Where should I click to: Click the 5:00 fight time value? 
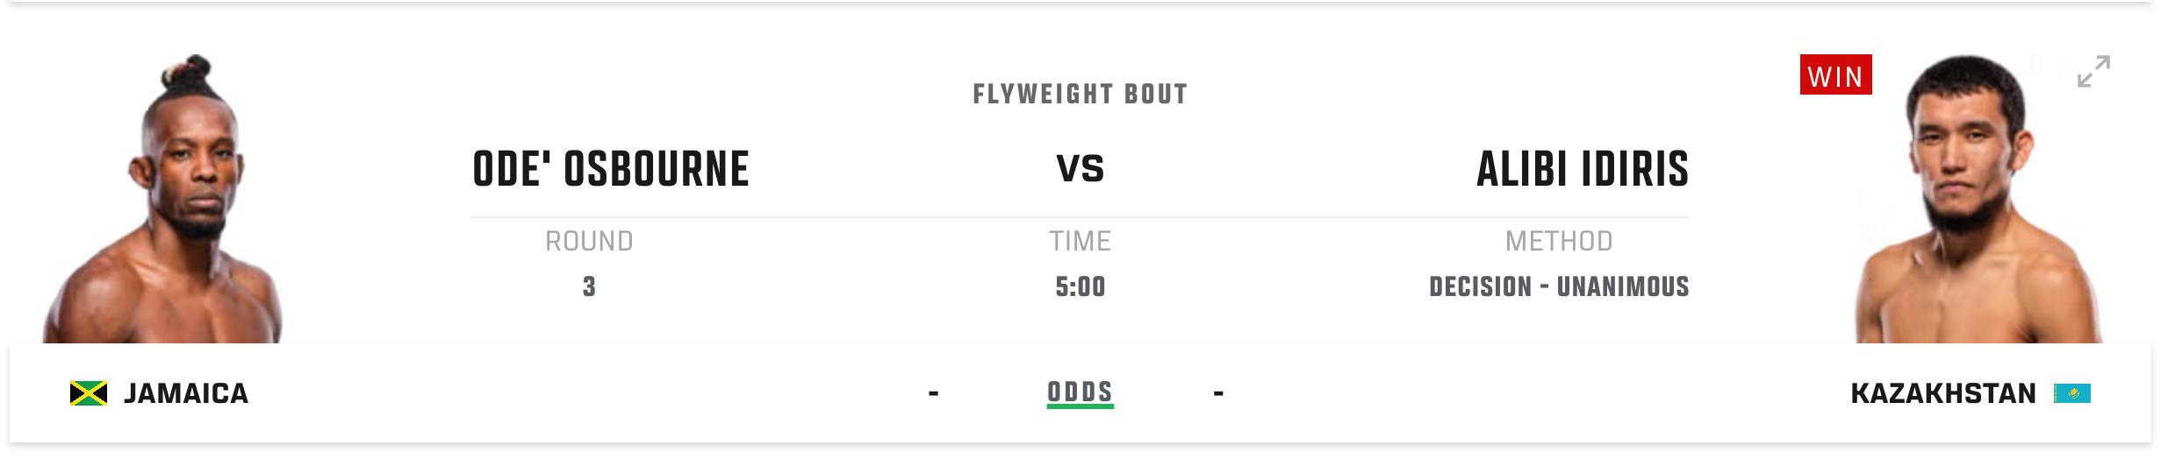1080,287
